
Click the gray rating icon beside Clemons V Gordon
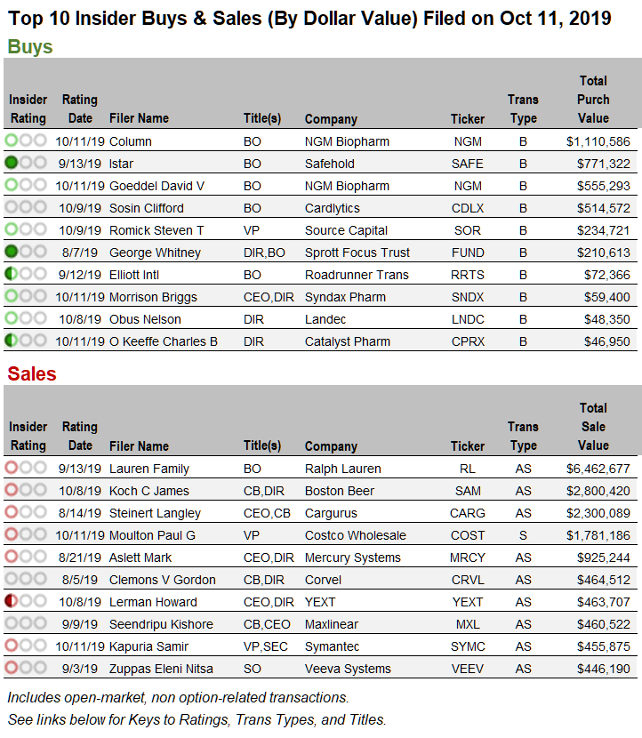(26, 579)
